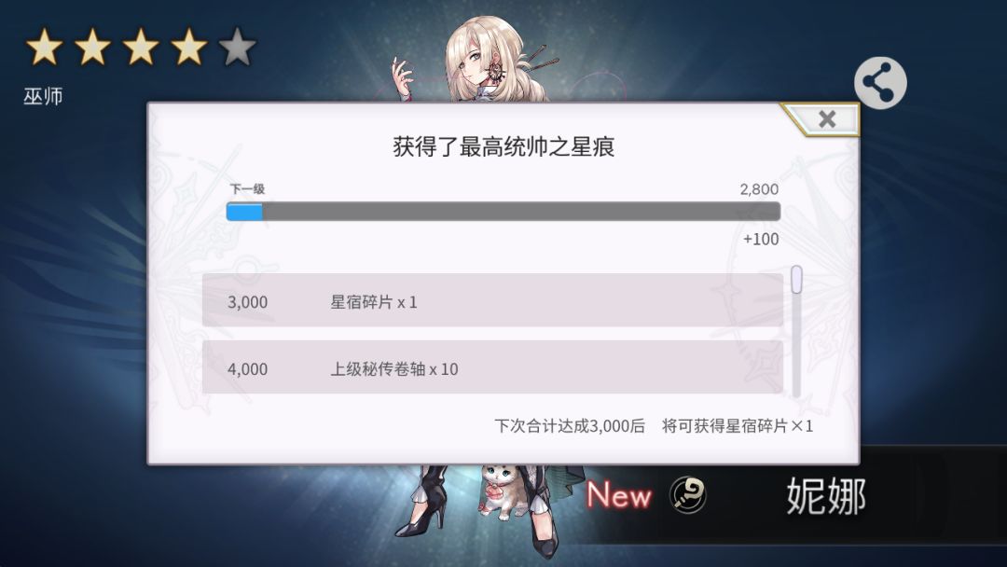
Task: Select the 4,000 上级秘传卷轴 reward row
Action: 492,367
